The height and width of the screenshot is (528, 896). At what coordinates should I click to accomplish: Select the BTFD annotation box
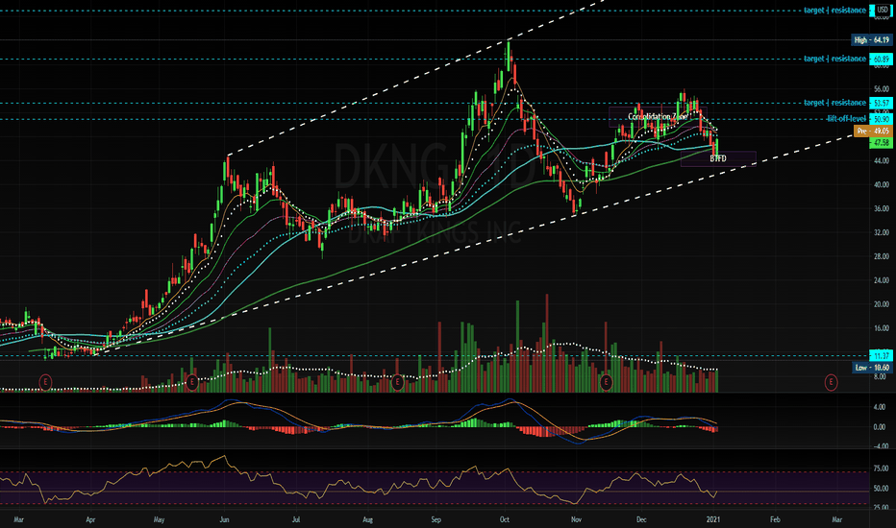point(718,158)
